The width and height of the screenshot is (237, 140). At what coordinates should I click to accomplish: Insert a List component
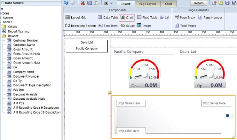point(165,17)
